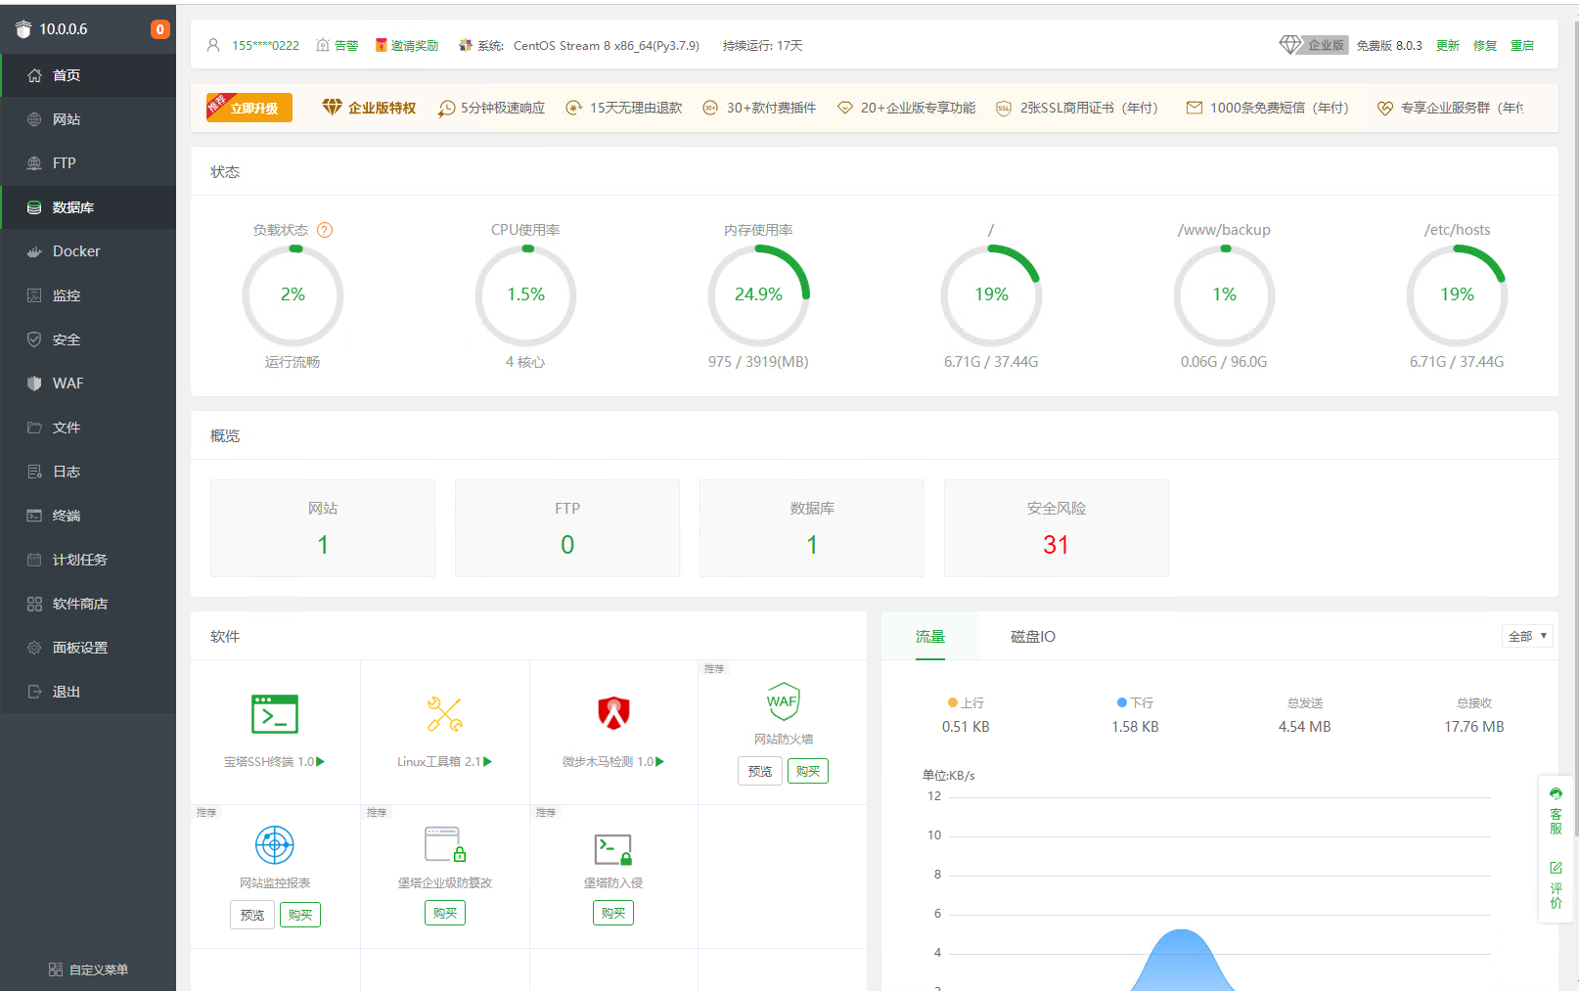Click the 网站监控报表 icon
The height and width of the screenshot is (991, 1579).
275,844
